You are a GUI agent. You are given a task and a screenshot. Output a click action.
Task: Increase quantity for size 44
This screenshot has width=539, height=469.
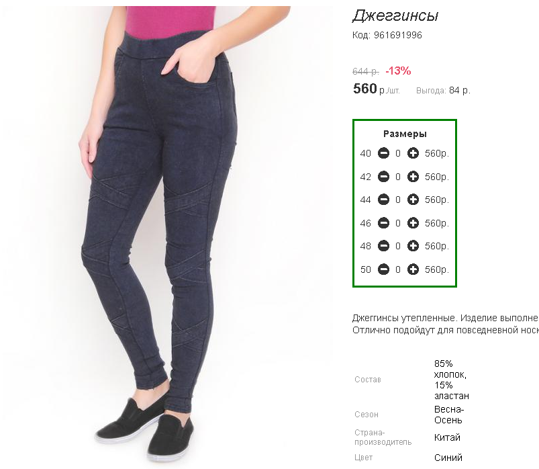(x=413, y=200)
